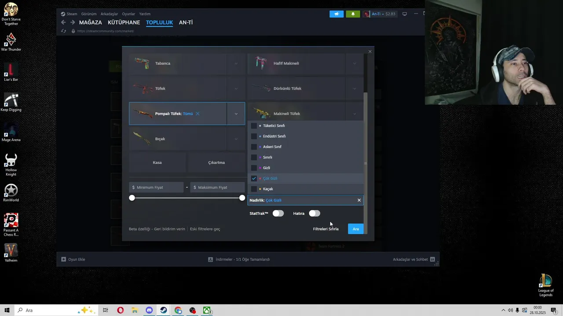Go to the KÜTÜPHANE tab
This screenshot has width=563, height=316.
point(124,22)
